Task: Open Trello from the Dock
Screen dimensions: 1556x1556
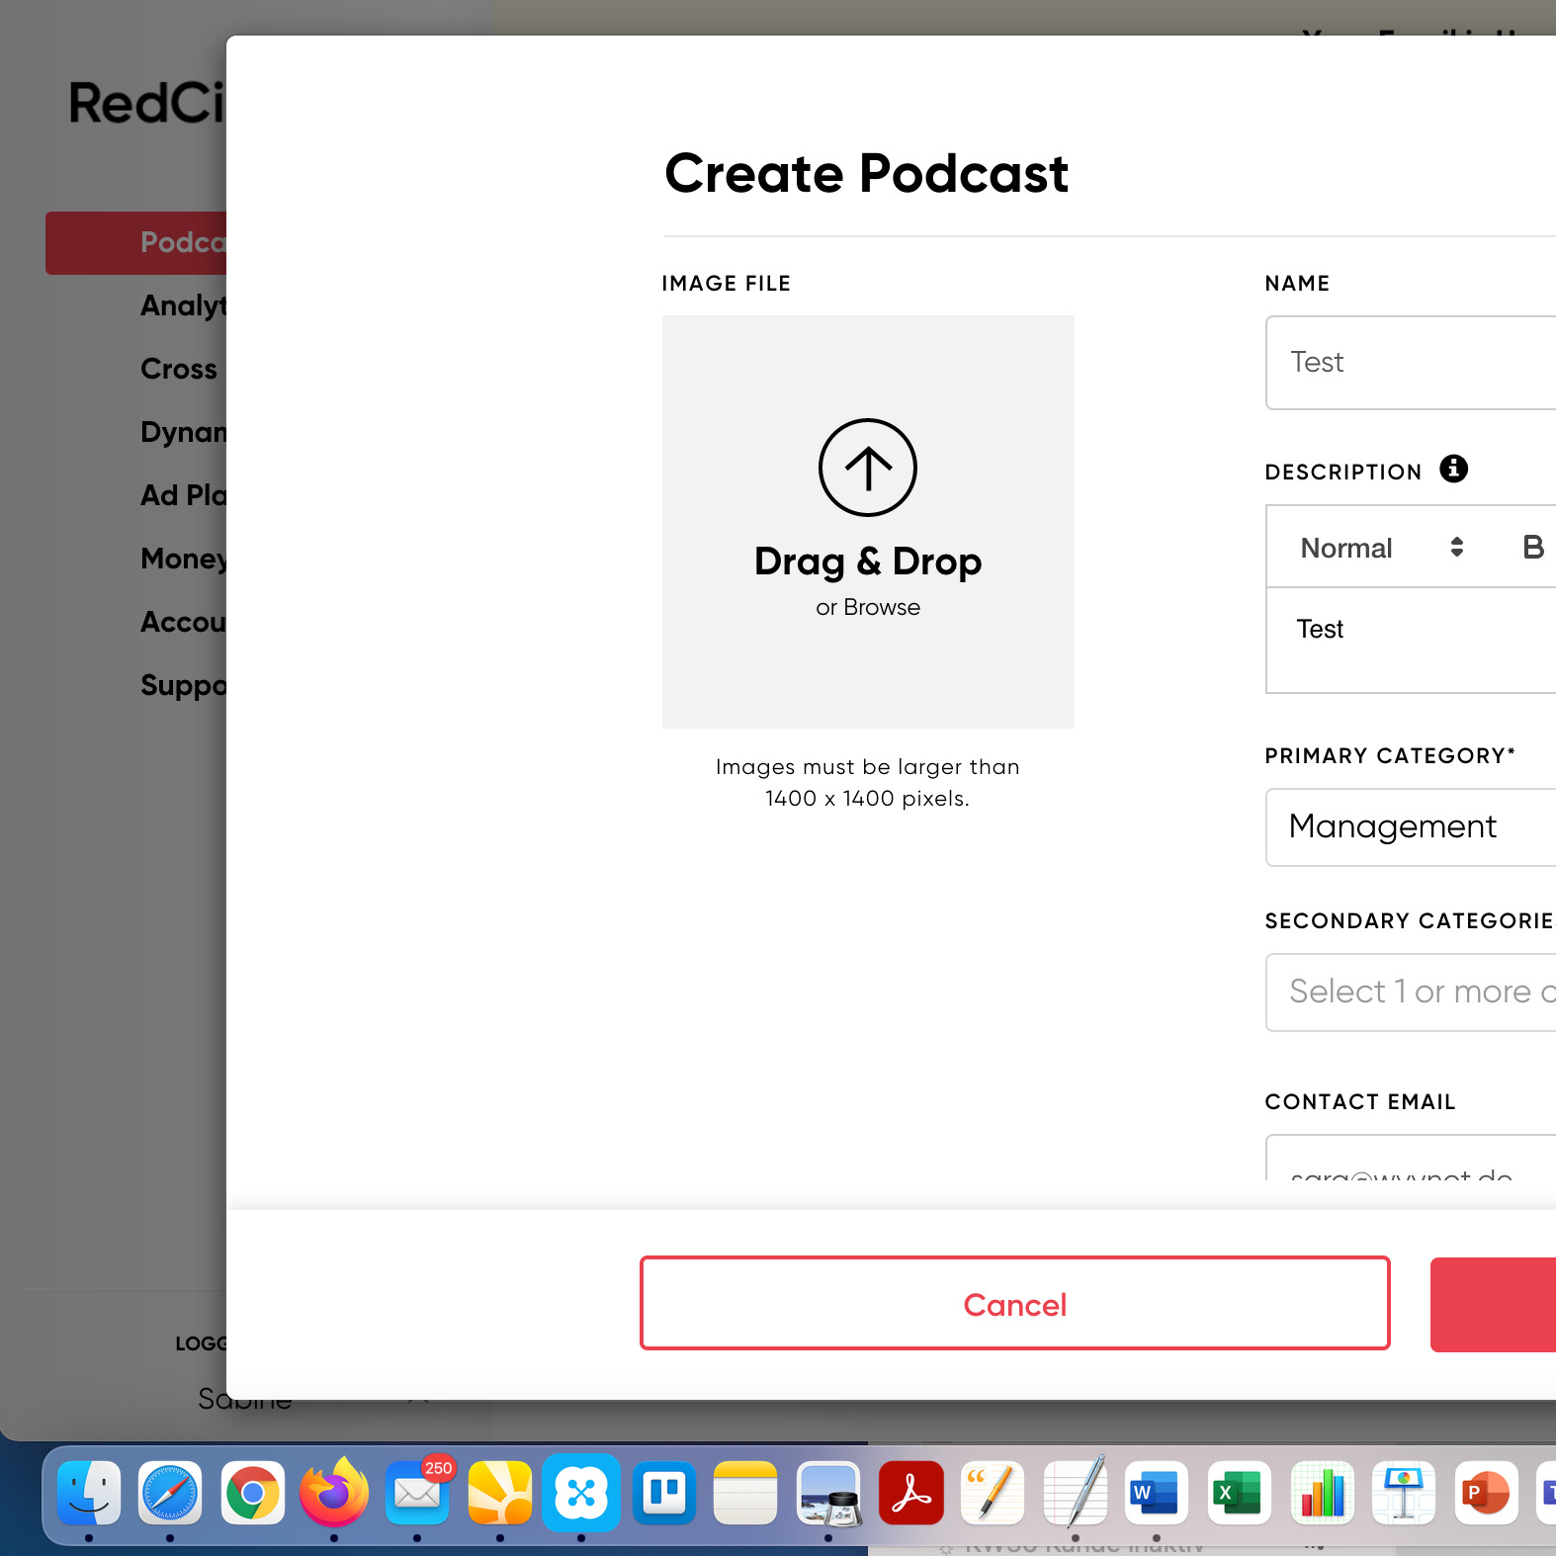Action: pyautogui.click(x=664, y=1493)
